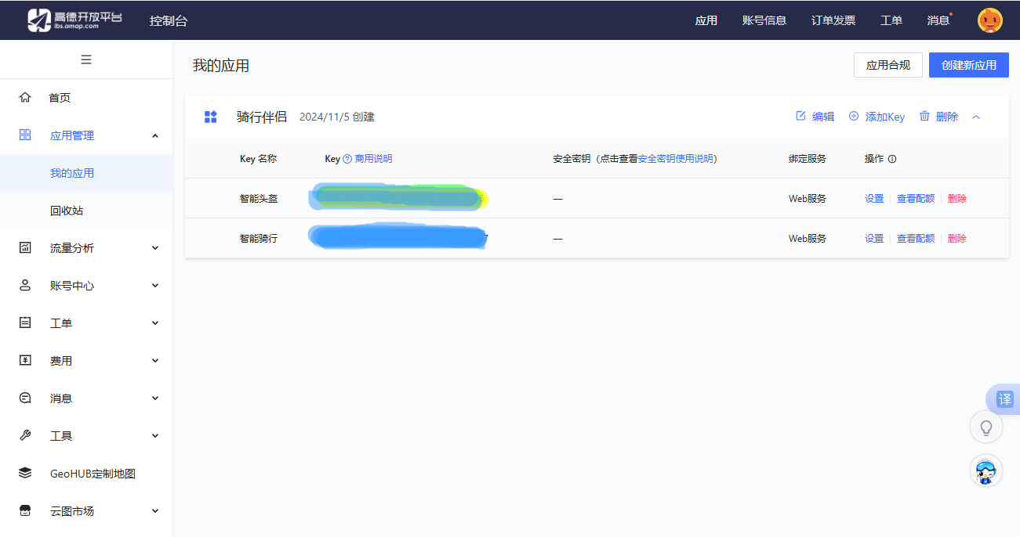This screenshot has height=537, width=1020.
Task: Open 应用 in the top navigation
Action: click(706, 20)
